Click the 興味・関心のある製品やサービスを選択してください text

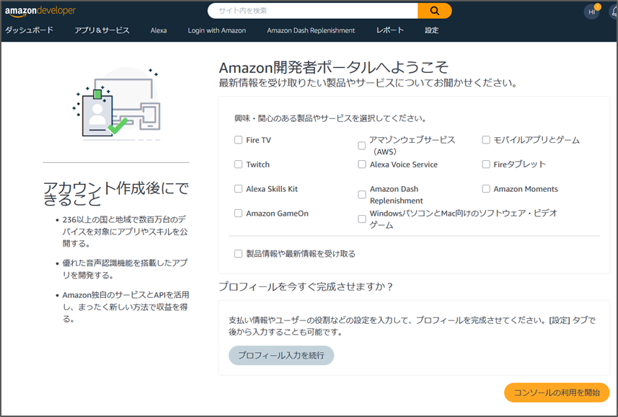click(330, 118)
